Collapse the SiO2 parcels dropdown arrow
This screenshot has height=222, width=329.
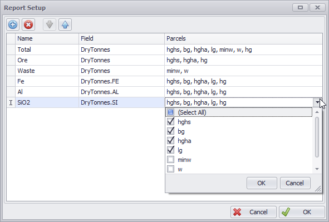point(317,102)
